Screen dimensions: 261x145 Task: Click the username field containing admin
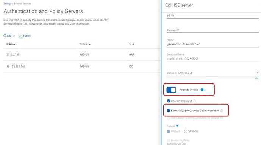coord(213,15)
